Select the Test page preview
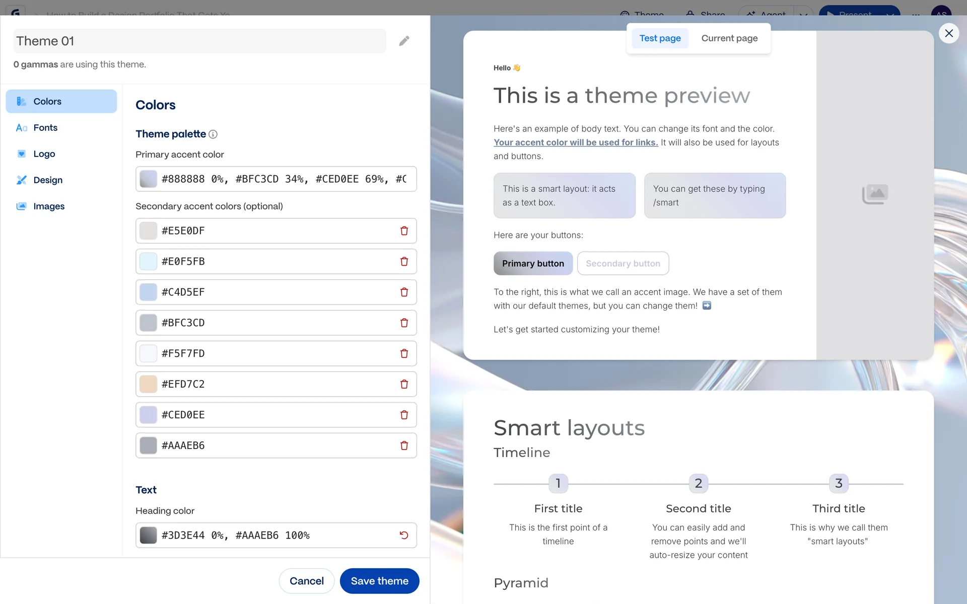This screenshot has width=967, height=604. [x=660, y=38]
